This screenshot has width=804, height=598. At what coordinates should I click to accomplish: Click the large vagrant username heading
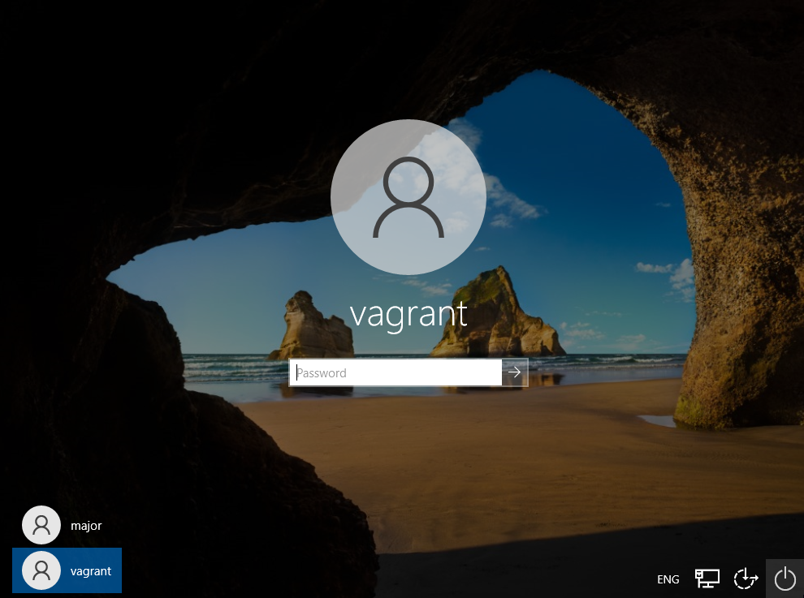point(408,313)
